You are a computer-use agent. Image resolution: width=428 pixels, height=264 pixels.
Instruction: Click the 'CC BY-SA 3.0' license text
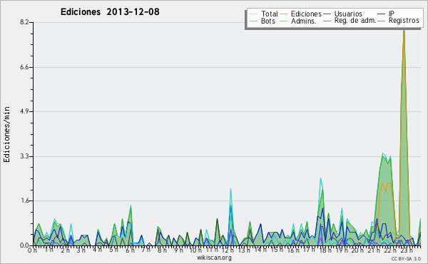point(406,259)
